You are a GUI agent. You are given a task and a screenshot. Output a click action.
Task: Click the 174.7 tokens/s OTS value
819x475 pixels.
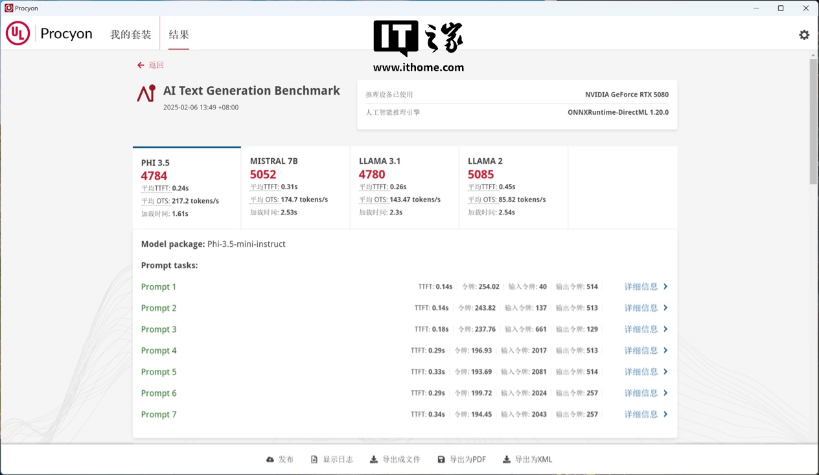click(x=304, y=200)
